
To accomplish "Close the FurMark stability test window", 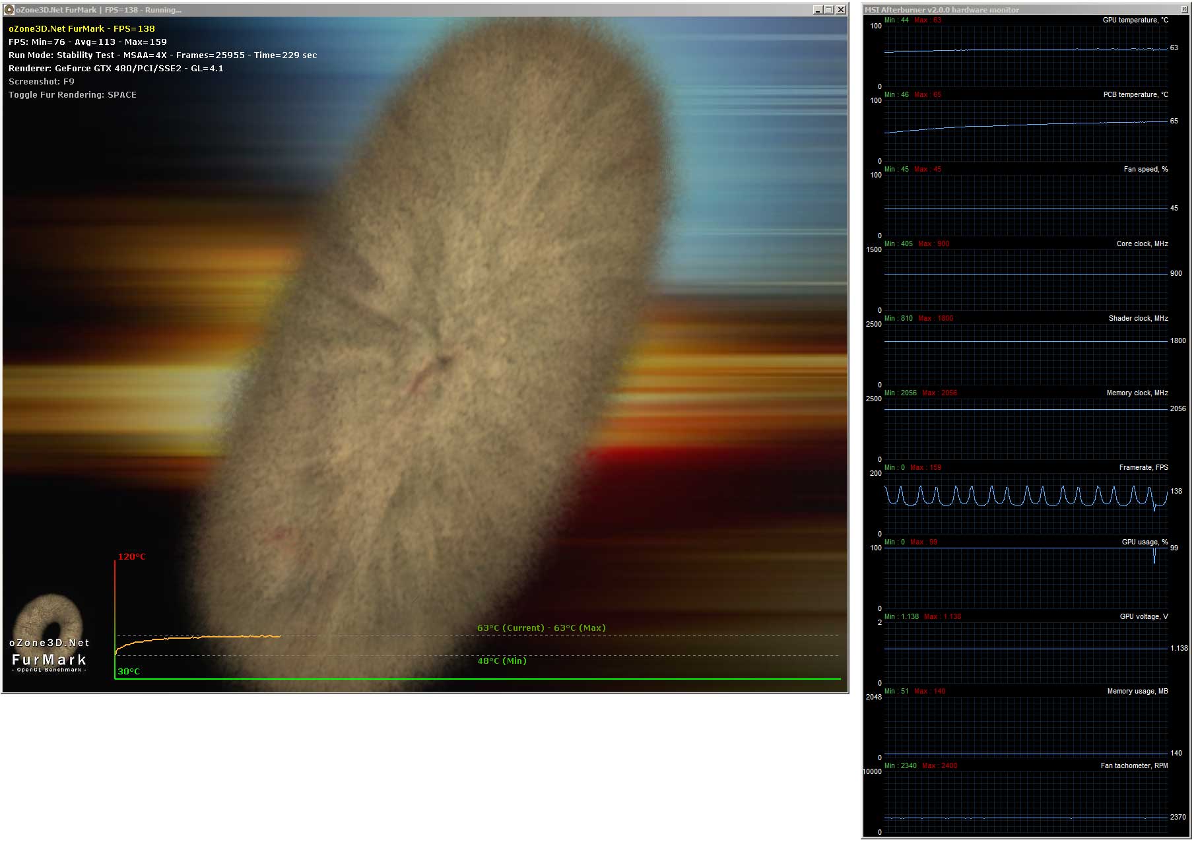I will 841,10.
